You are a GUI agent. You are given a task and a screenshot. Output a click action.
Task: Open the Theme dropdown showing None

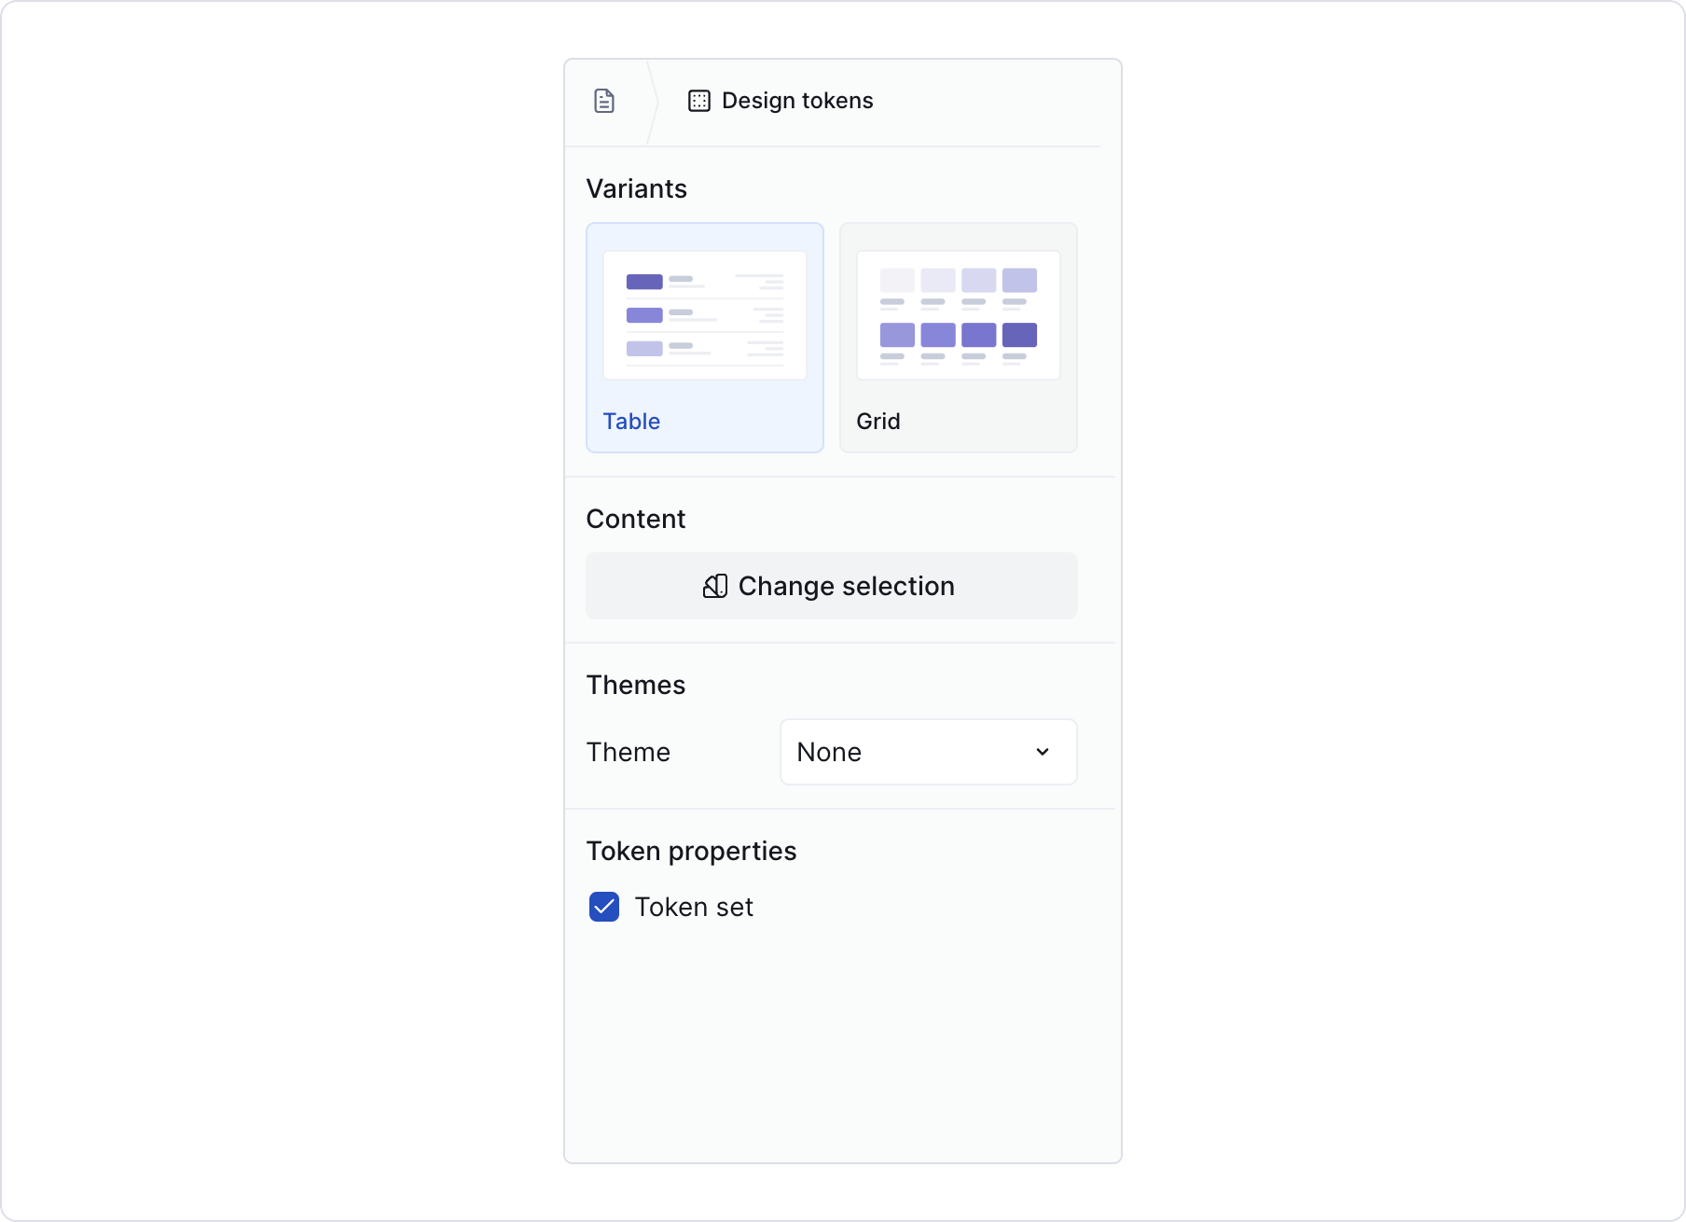point(928,752)
